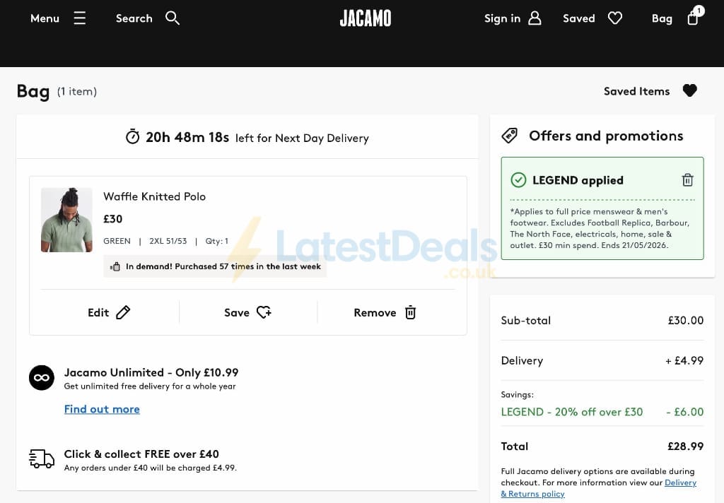
Task: Open the Menu label in header
Action: [x=45, y=18]
